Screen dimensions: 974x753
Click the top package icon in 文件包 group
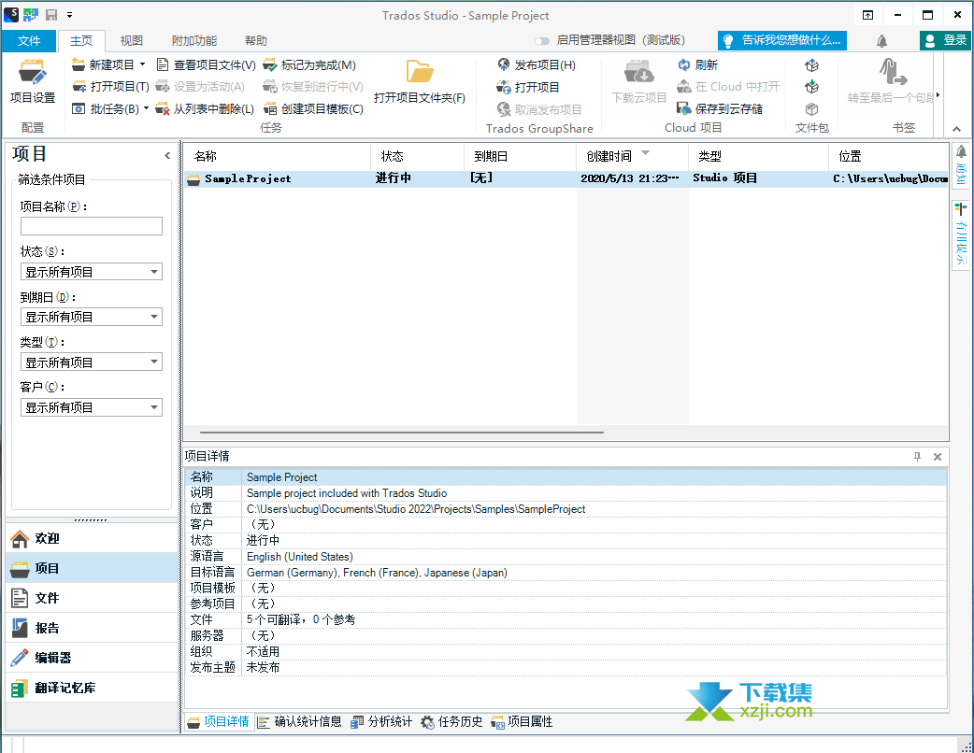[811, 65]
